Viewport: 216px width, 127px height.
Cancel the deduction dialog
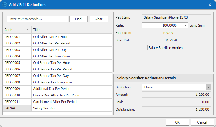pos(202,122)
